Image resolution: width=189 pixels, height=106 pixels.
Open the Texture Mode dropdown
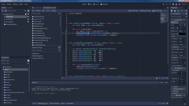[x=182, y=44]
